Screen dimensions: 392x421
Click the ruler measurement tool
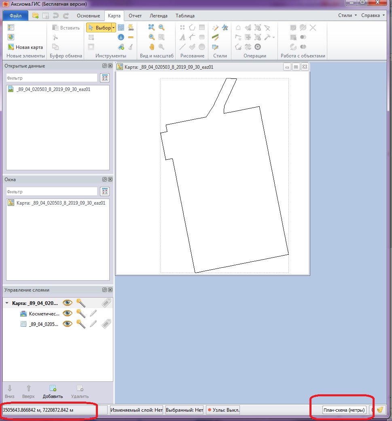[x=131, y=37]
